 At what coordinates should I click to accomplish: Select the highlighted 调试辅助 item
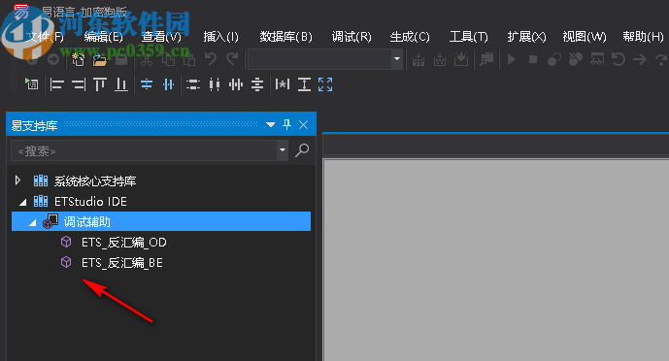[x=161, y=221]
